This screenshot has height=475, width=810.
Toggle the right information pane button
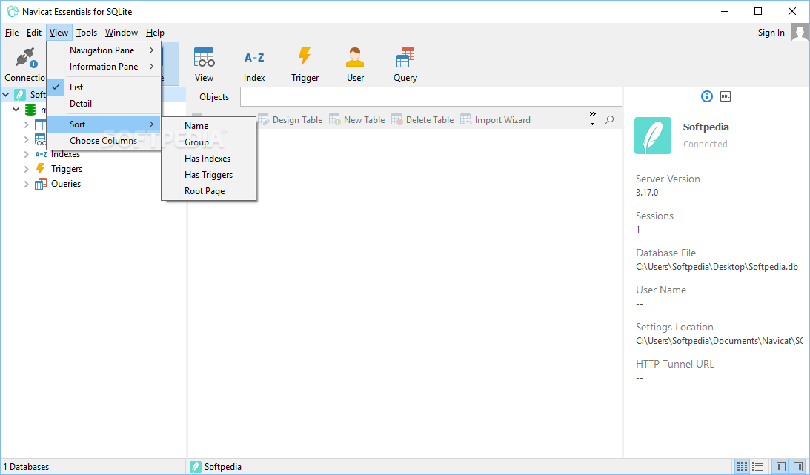(x=798, y=467)
